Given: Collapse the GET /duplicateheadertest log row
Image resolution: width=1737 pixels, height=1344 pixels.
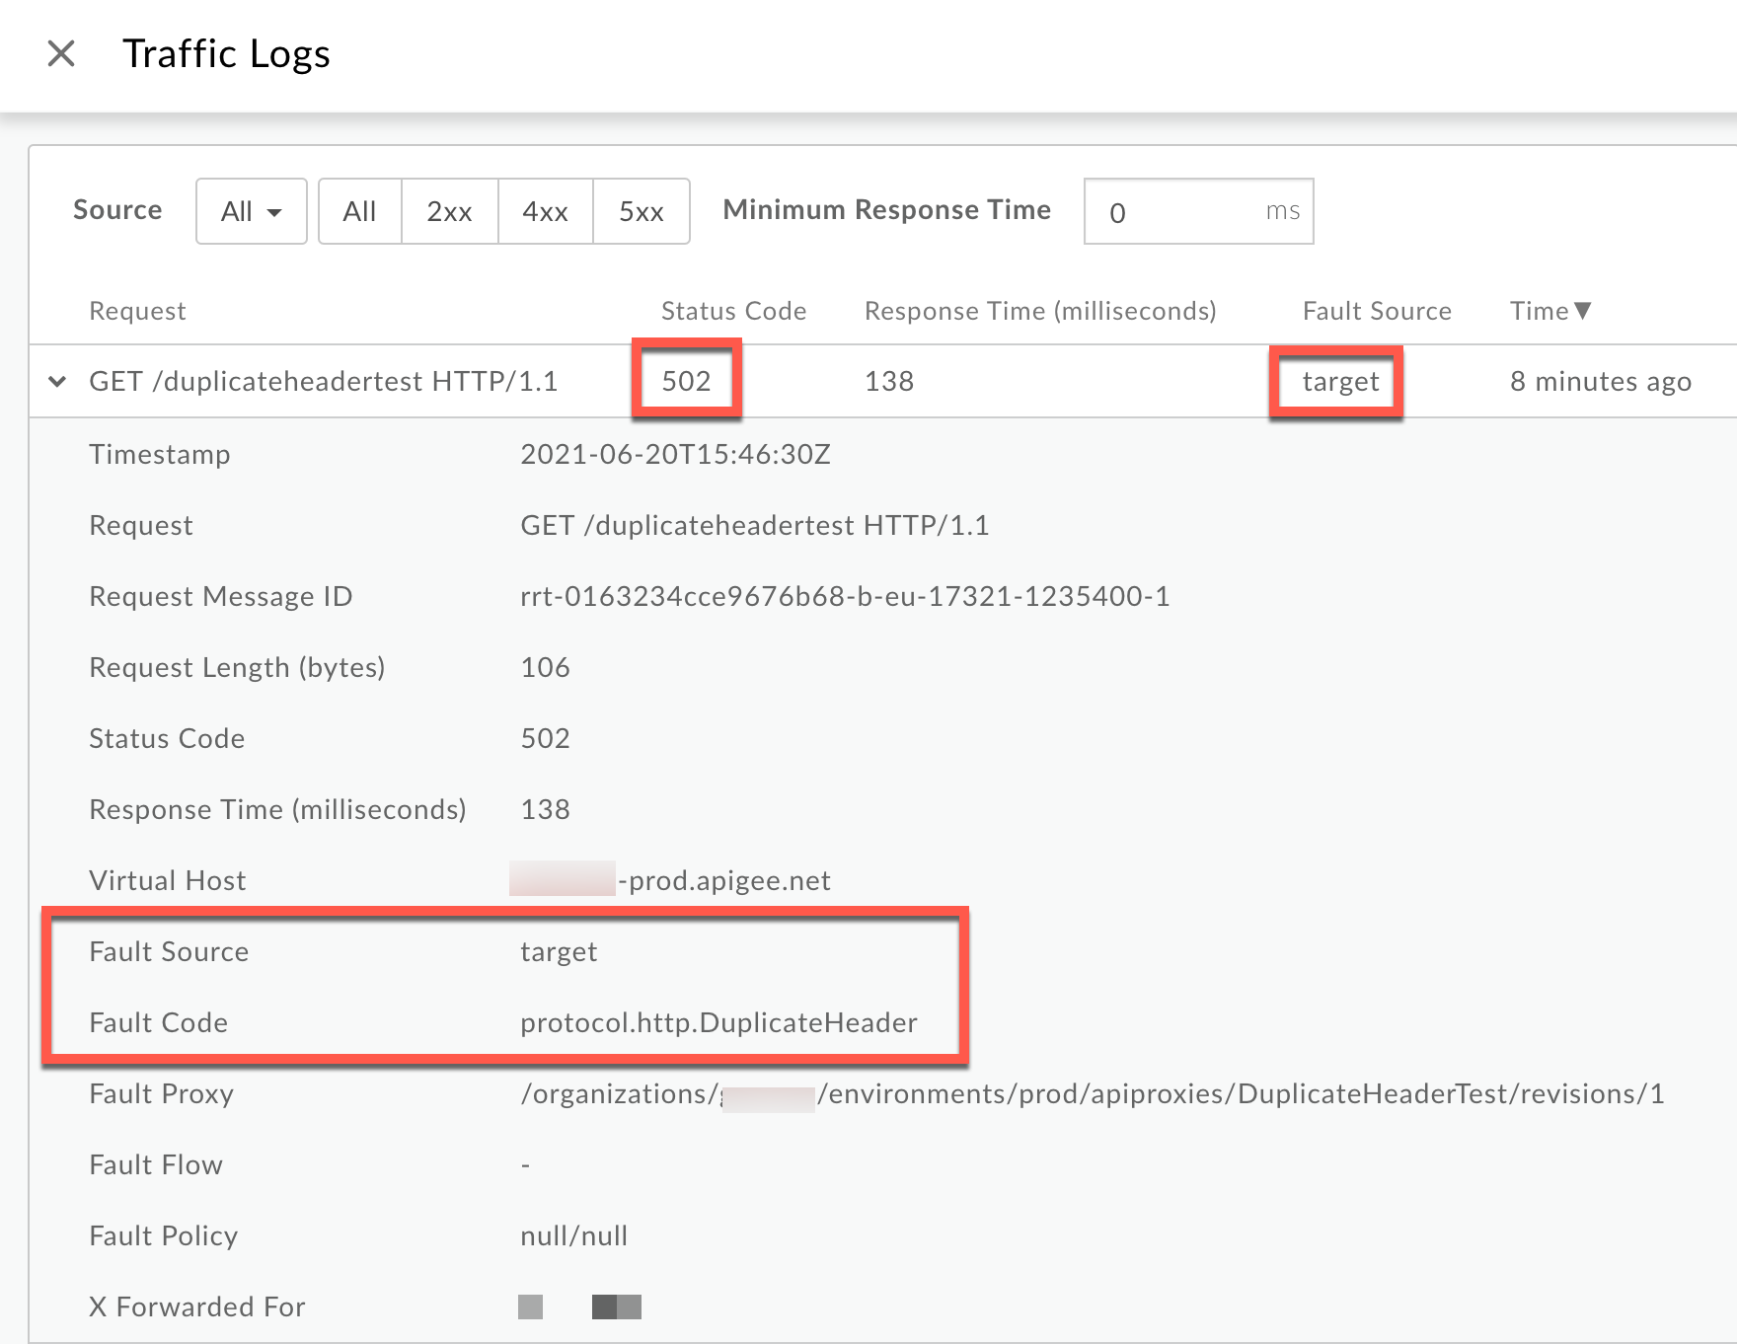Looking at the screenshot, I should point(58,381).
